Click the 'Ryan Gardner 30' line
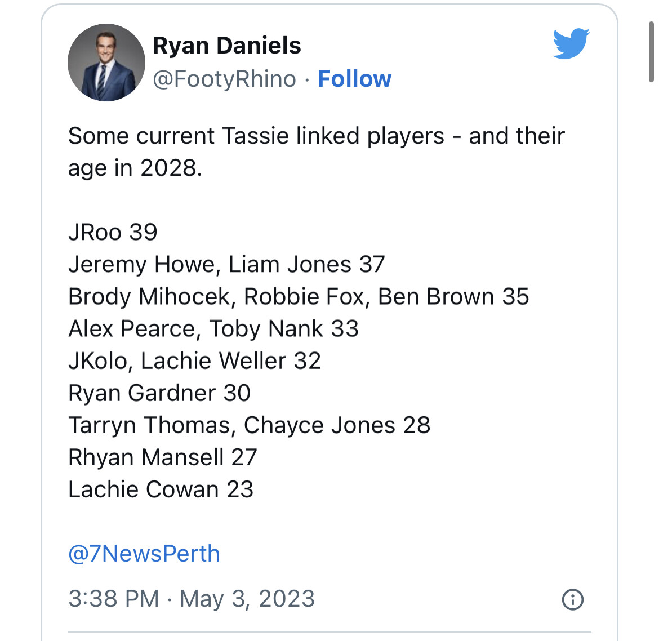The image size is (659, 641). [159, 393]
